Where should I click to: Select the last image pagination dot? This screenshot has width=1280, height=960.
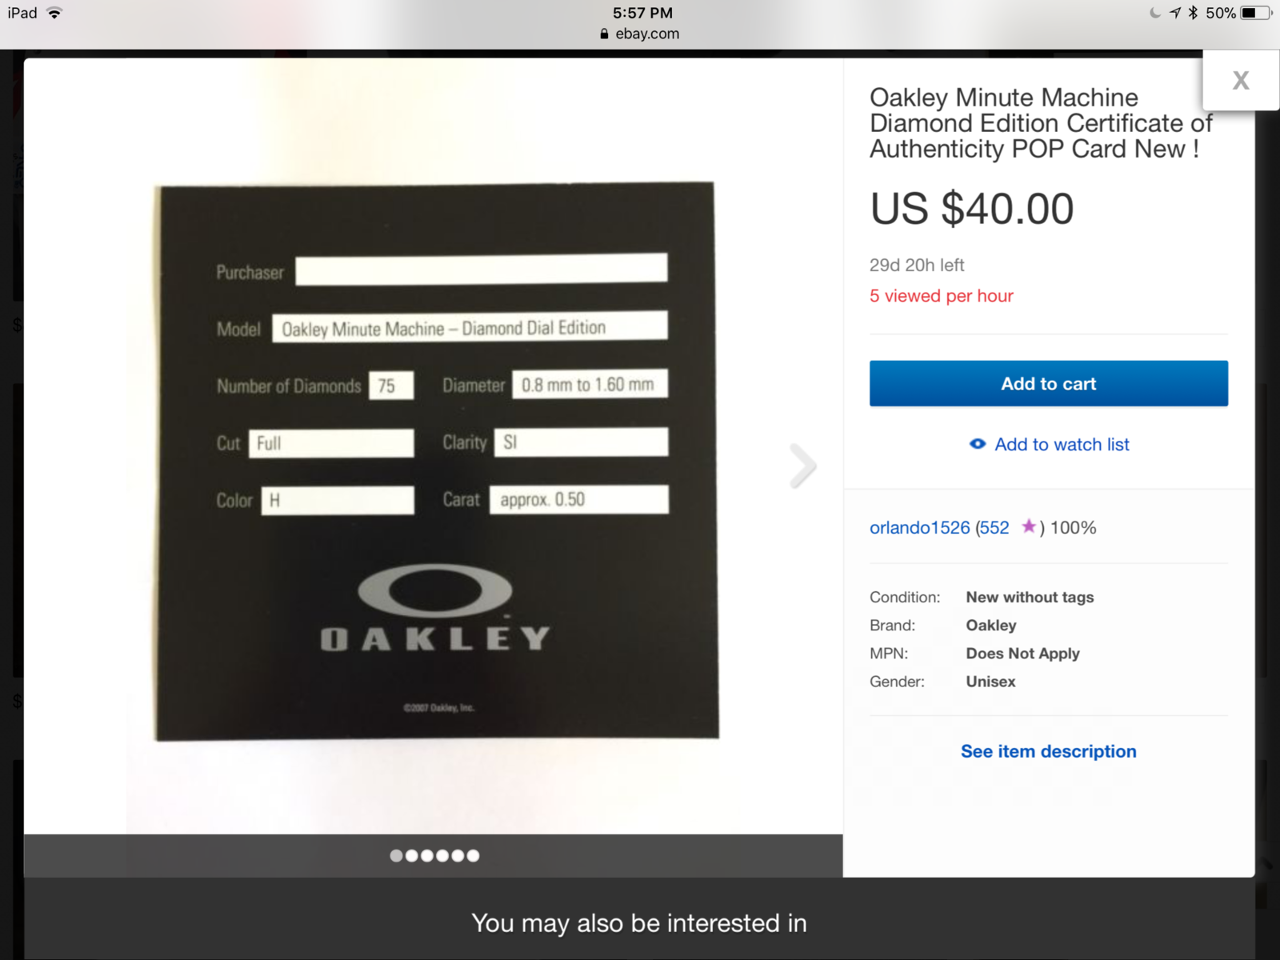pyautogui.click(x=473, y=855)
